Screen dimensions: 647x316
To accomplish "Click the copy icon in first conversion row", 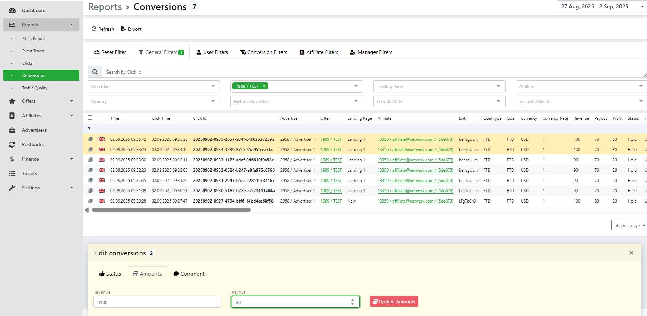I will coord(90,139).
